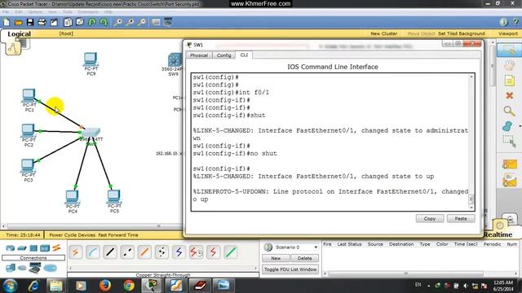Open Chrome from the taskbar
Image resolution: width=522 pixels, height=293 pixels.
click(129, 286)
